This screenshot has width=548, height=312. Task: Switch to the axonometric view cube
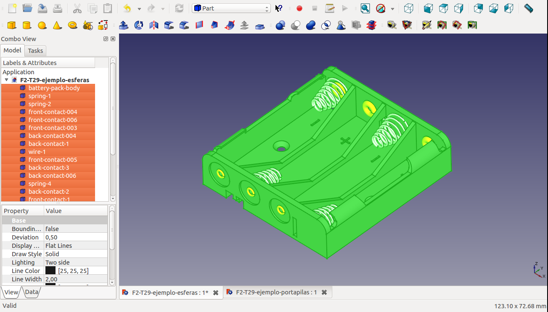pyautogui.click(x=408, y=8)
